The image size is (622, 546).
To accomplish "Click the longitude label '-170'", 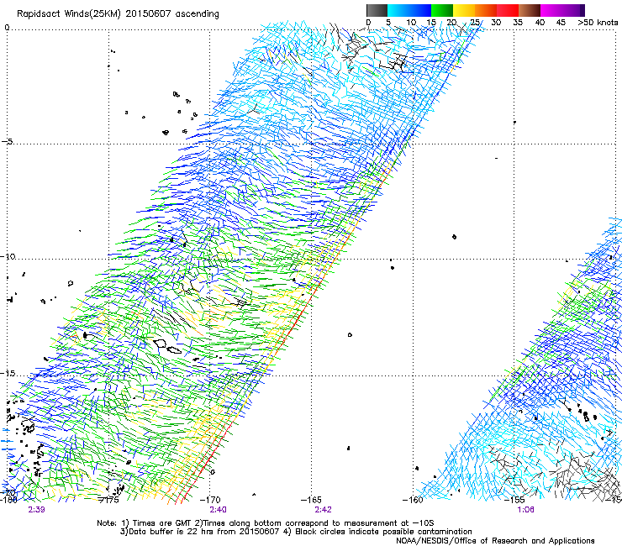I will click(x=210, y=500).
